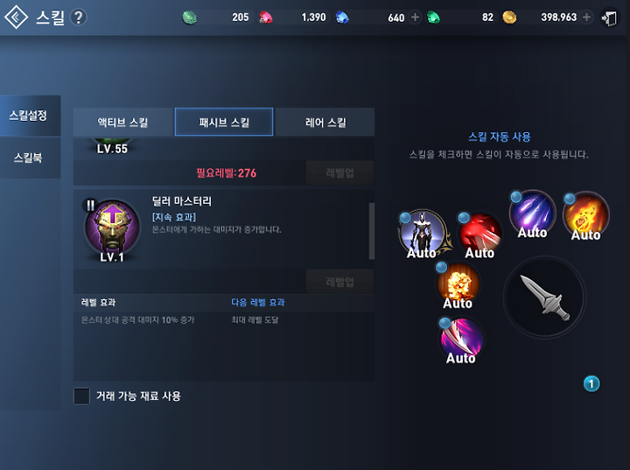The width and height of the screenshot is (630, 470).
Task: Select the explosion skill icon
Action: pos(458,284)
